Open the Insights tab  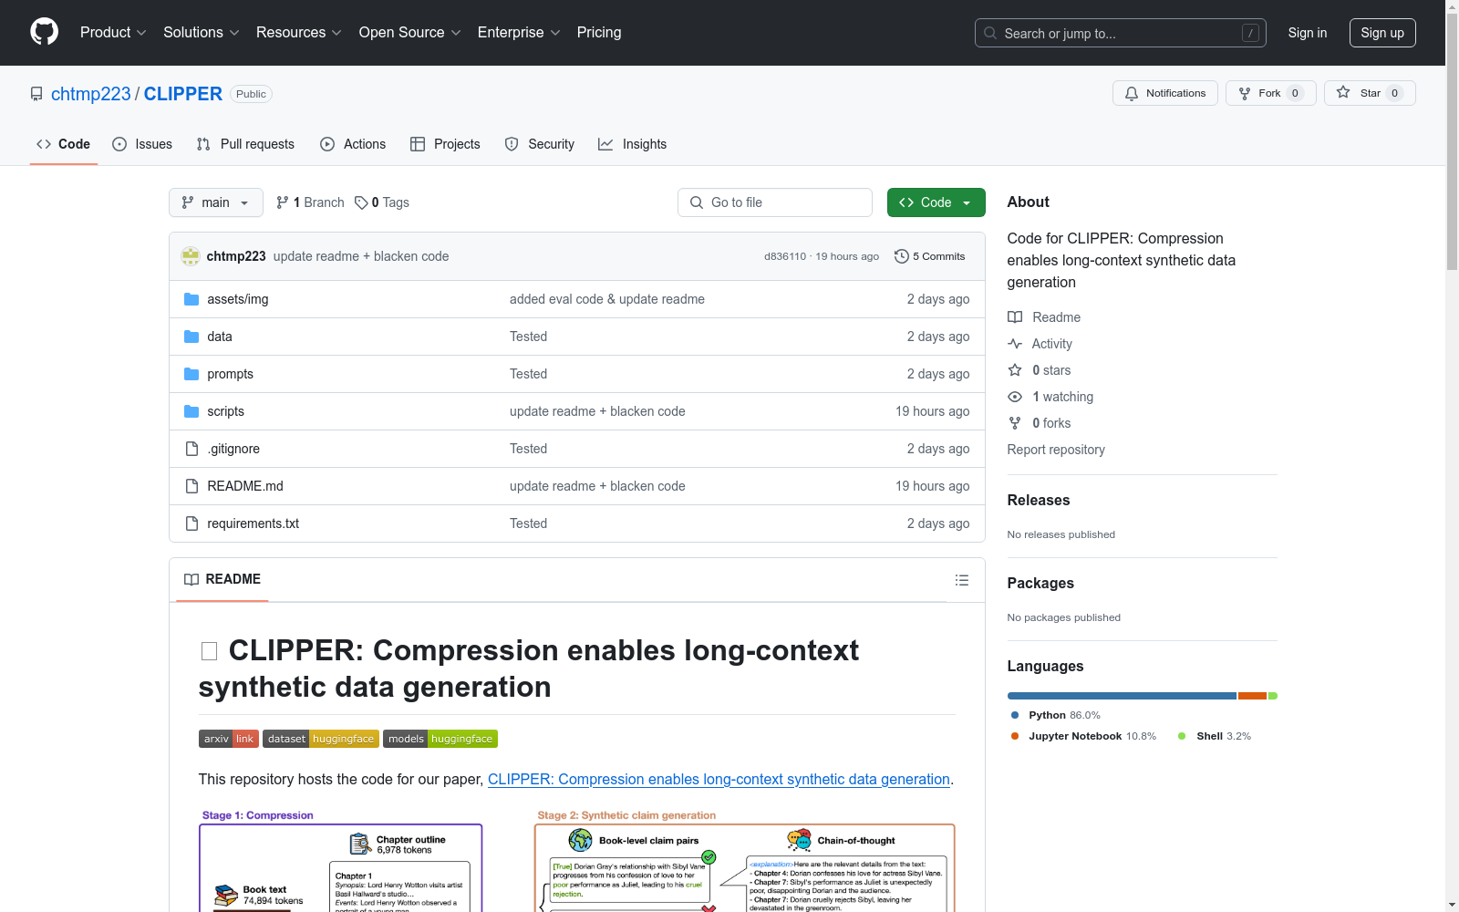633,144
